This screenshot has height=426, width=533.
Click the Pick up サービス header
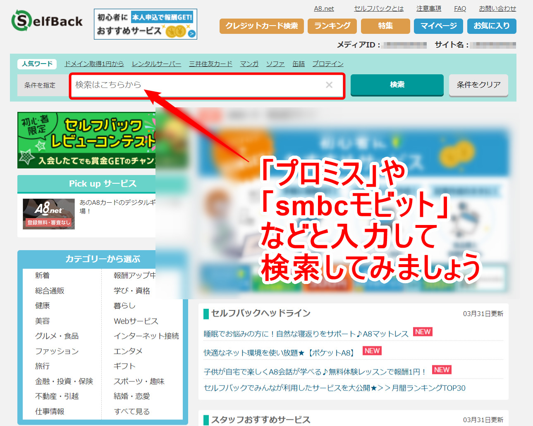pyautogui.click(x=103, y=184)
